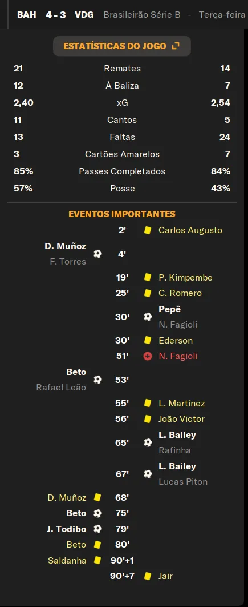Click Ederson's yellow card icon at 30'
The image size is (248, 607).
pos(147,340)
